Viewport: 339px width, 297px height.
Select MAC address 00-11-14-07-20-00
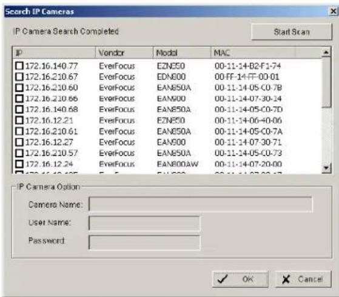[x=248, y=164]
